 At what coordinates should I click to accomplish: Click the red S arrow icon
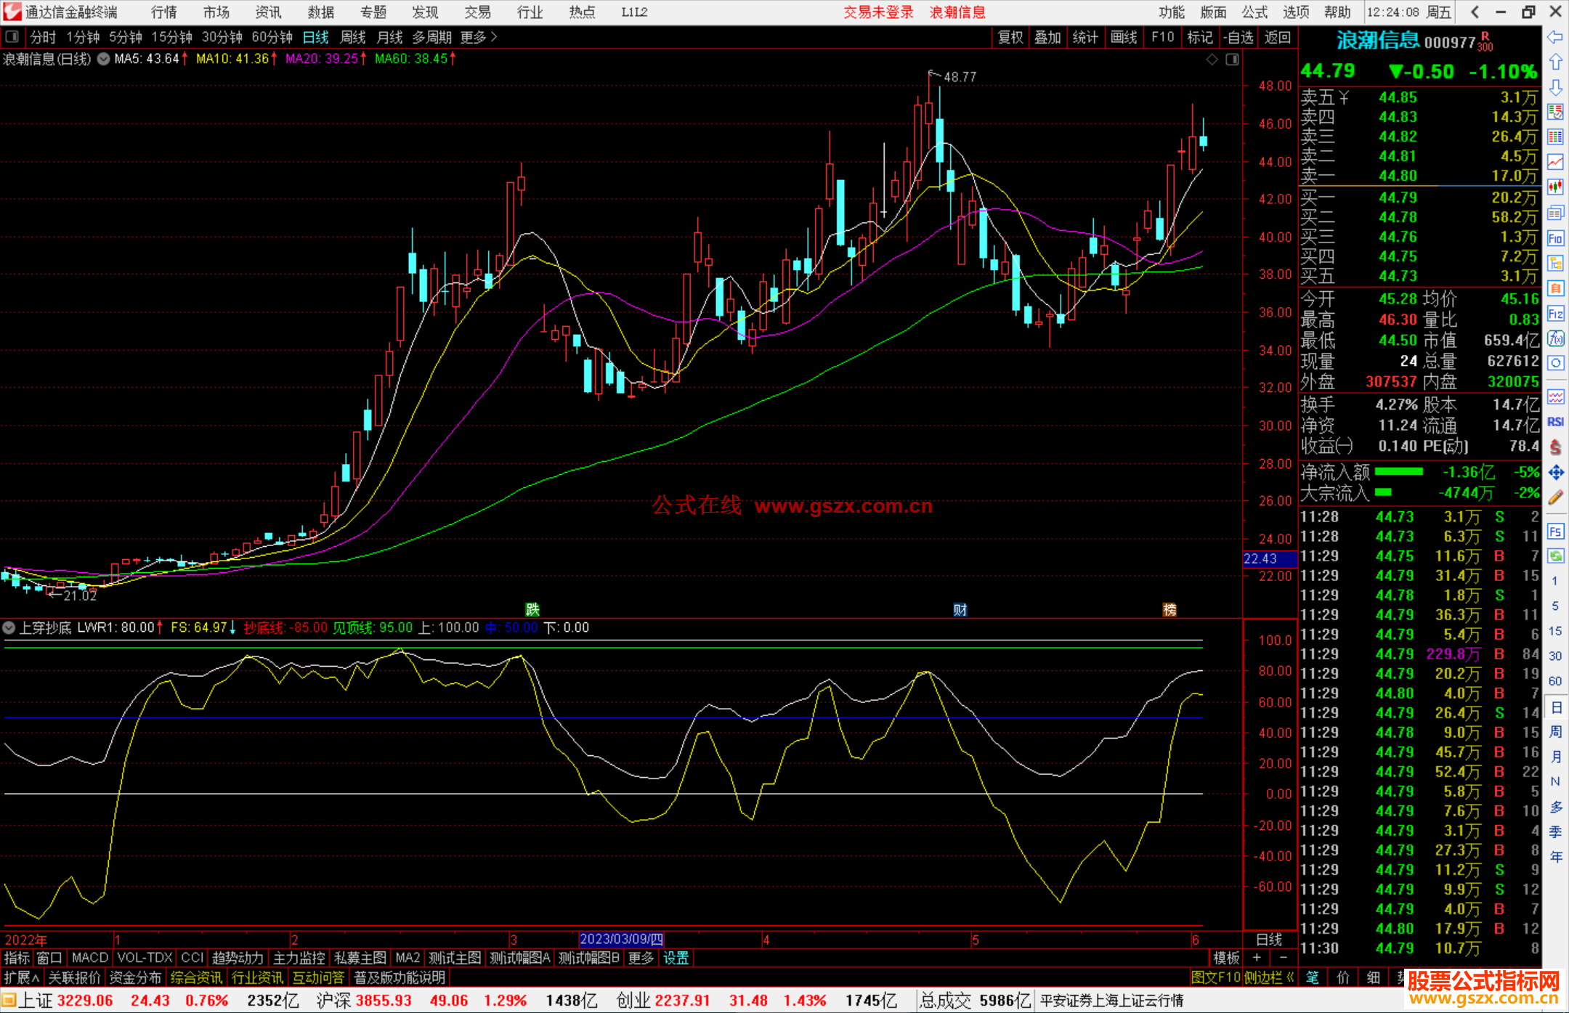1555,447
